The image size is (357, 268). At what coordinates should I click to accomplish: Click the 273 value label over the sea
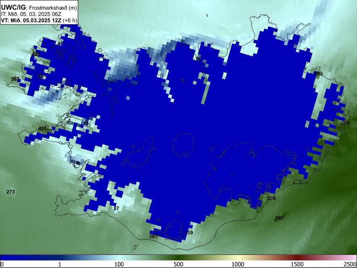(10, 192)
